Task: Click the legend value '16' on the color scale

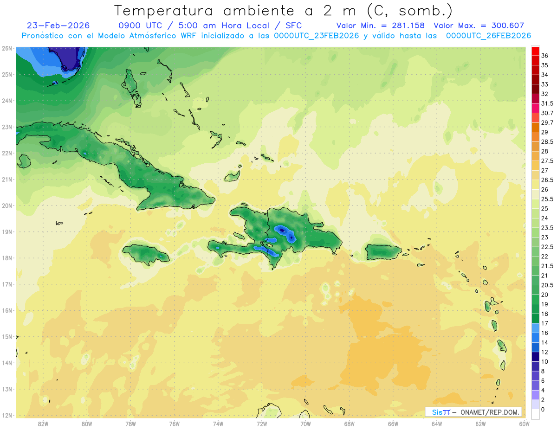Action: (x=545, y=333)
